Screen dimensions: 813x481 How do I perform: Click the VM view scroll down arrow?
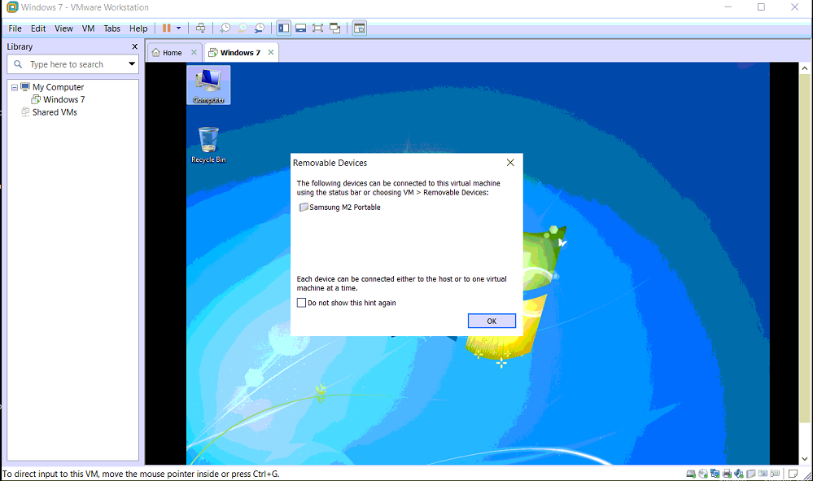[805, 459]
